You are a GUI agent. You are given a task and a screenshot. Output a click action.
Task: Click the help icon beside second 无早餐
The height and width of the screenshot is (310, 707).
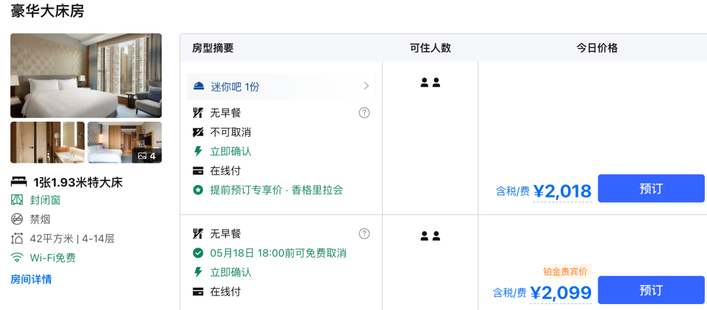point(365,233)
